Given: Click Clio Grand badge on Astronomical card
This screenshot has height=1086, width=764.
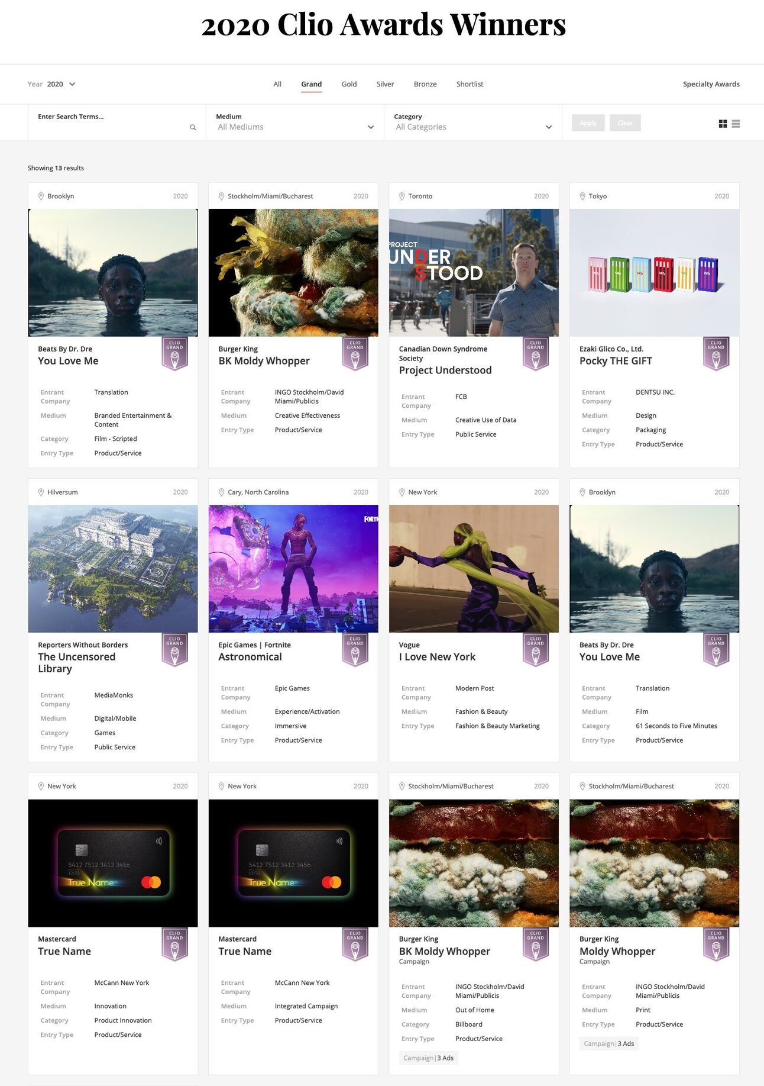Looking at the screenshot, I should pyautogui.click(x=355, y=650).
